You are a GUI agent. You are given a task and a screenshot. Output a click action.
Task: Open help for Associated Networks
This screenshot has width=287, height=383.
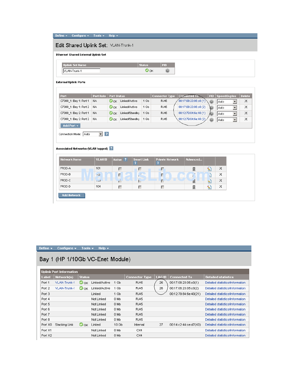point(111,148)
